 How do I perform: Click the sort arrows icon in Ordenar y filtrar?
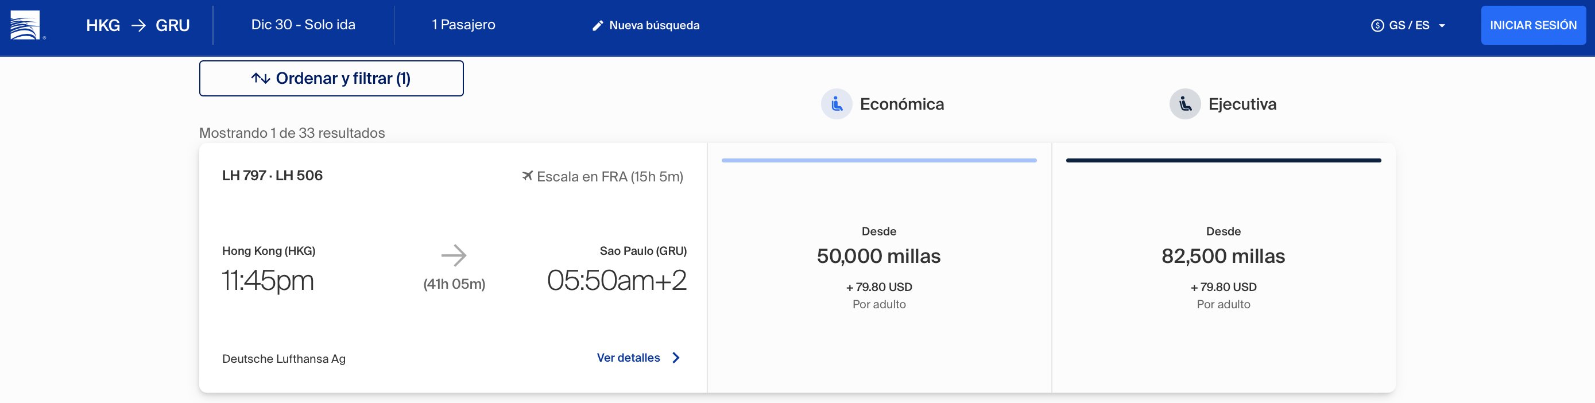(260, 79)
